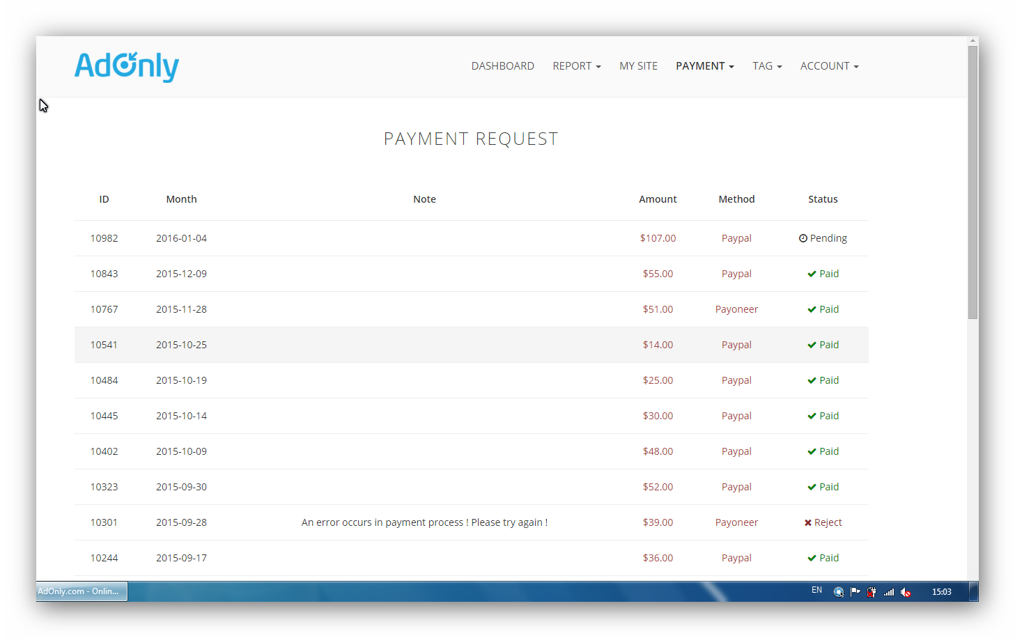Image resolution: width=1015 pixels, height=638 pixels.
Task: Click the EN language indicator
Action: point(817,591)
